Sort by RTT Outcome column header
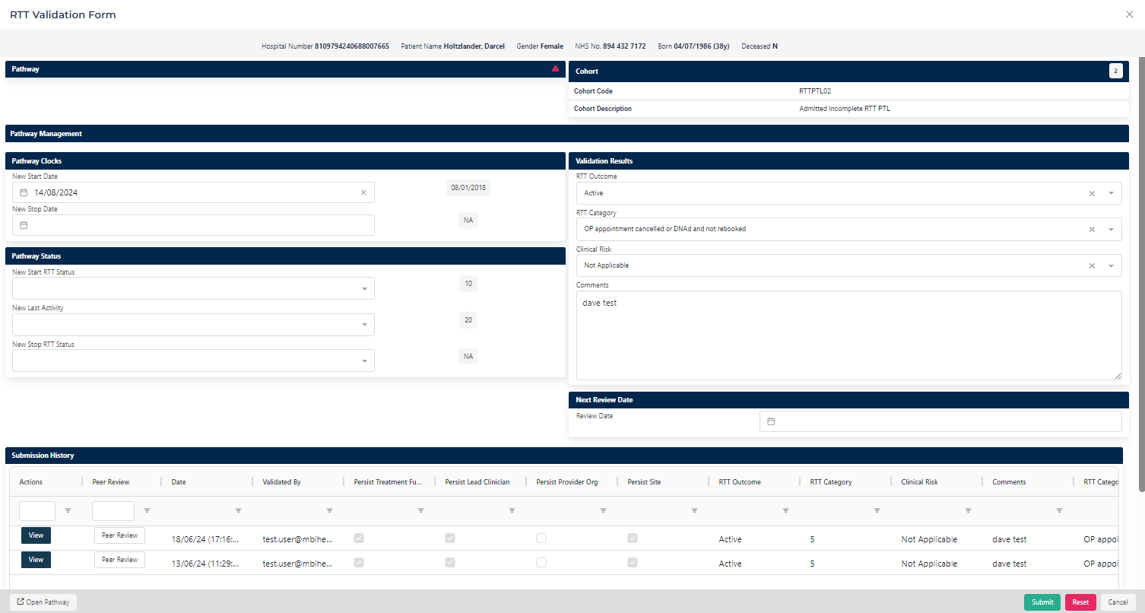 pyautogui.click(x=739, y=482)
